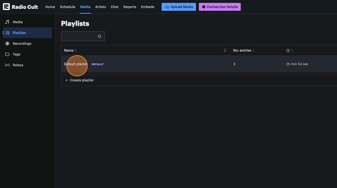Focus the playlist search field
The image size is (337, 188).
pos(83,36)
